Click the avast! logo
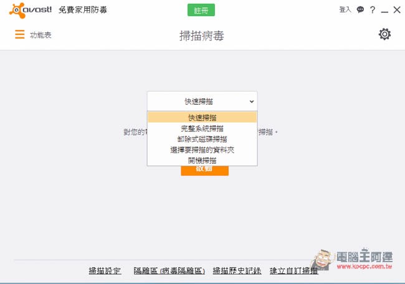405x284 pixels. coord(31,10)
